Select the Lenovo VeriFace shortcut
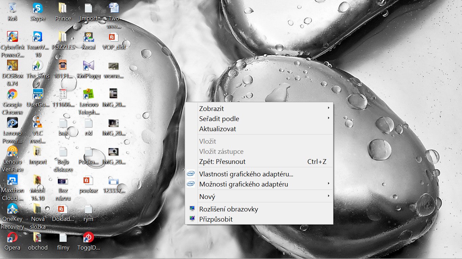Image resolution: width=462 pixels, height=259 pixels. coord(13,151)
